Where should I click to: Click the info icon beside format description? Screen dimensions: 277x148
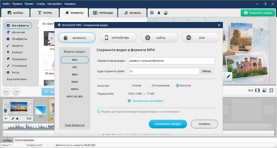[99, 112]
